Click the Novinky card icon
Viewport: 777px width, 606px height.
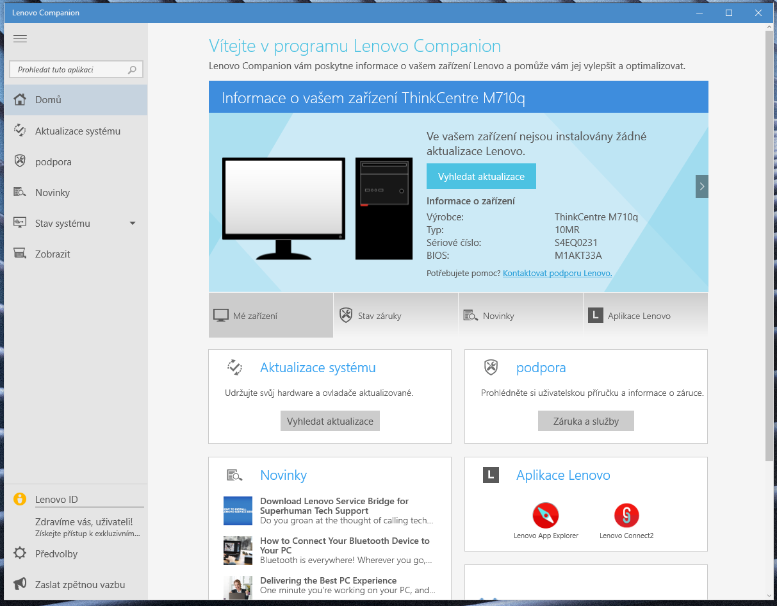tap(234, 475)
